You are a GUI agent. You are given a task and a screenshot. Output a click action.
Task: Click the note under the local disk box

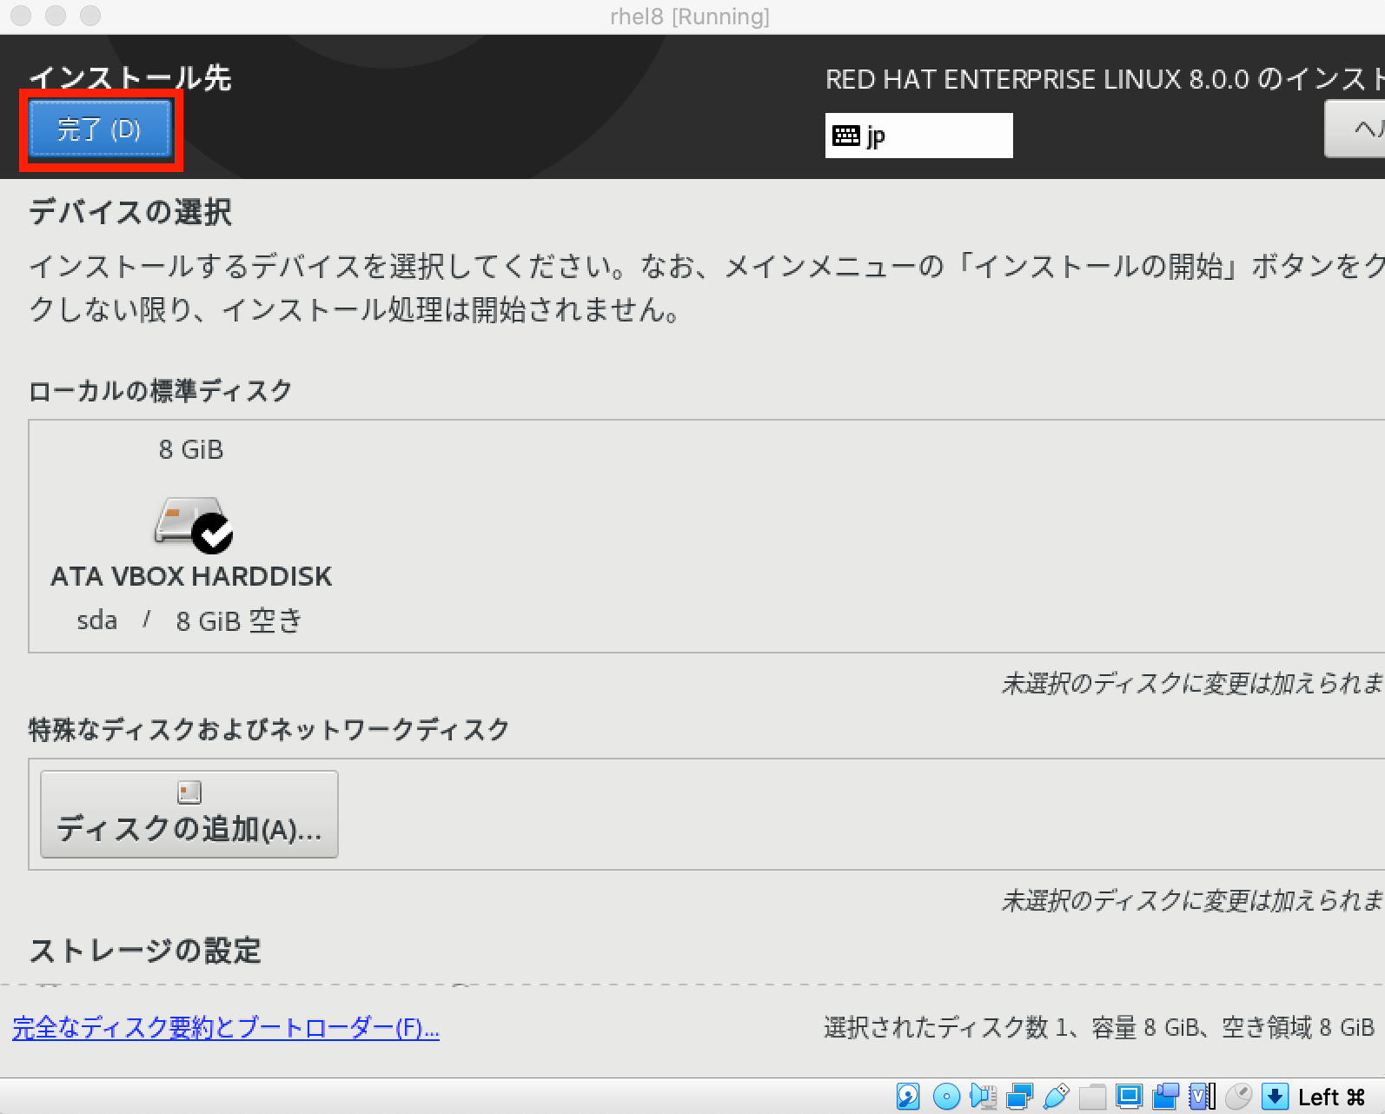(1192, 684)
